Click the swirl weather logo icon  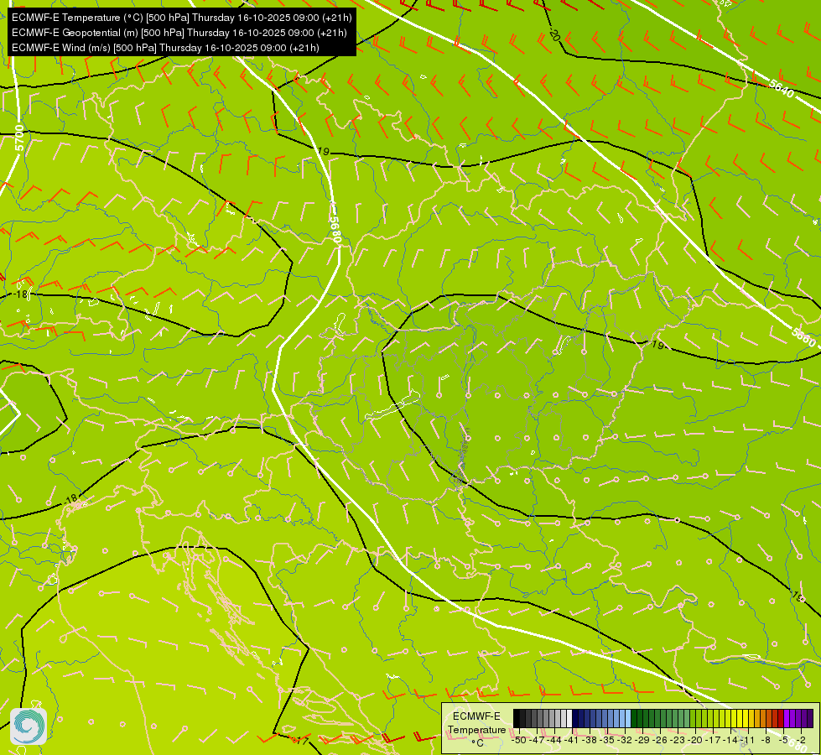pos(29,726)
